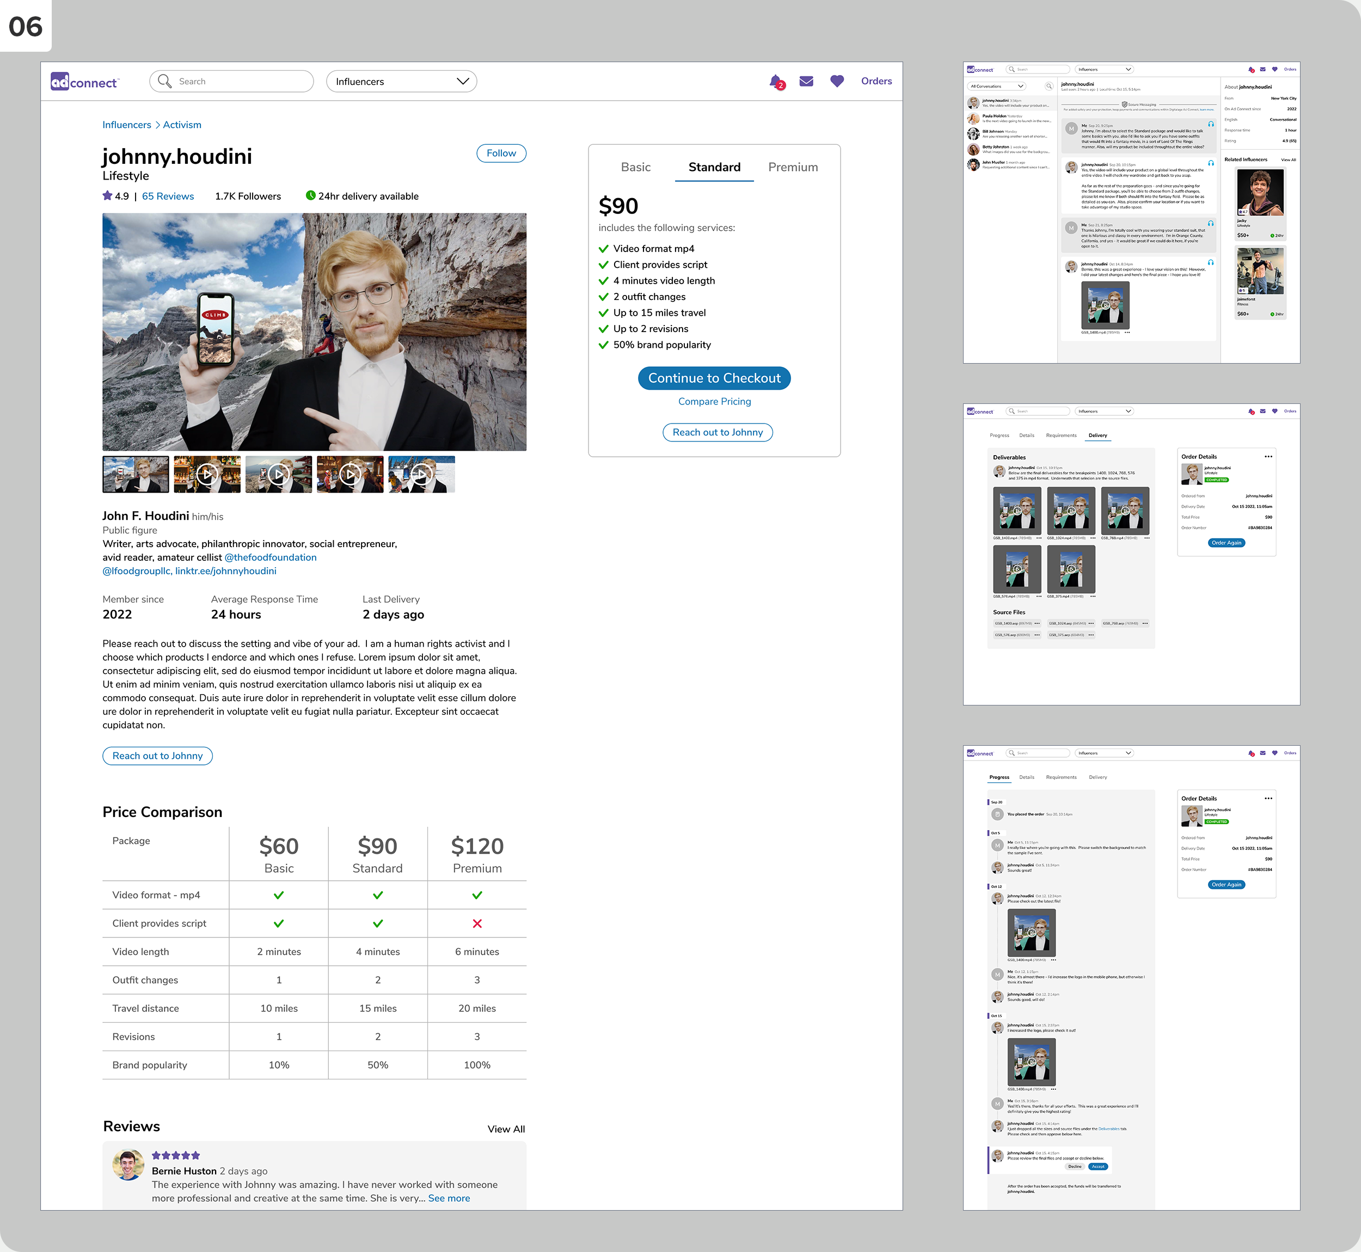The image size is (1361, 1252).
Task: Click Order Again on the Delivery screen
Action: tap(1226, 543)
